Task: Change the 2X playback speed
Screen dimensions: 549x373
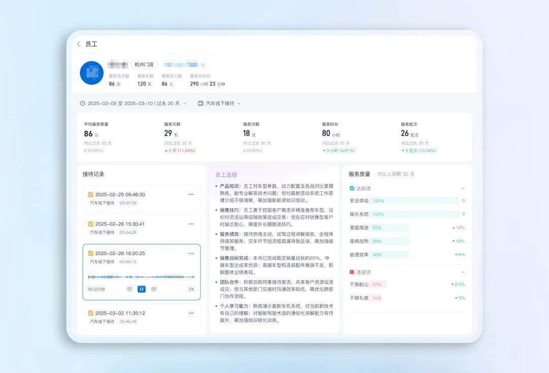Action: tap(191, 289)
